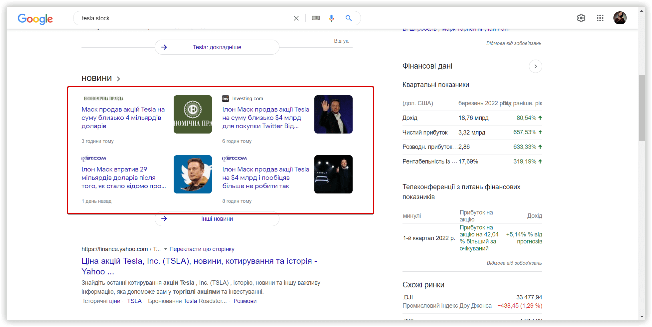Click lower Відмова від зобов'язань disclaimer
652x327 pixels.
click(514, 263)
